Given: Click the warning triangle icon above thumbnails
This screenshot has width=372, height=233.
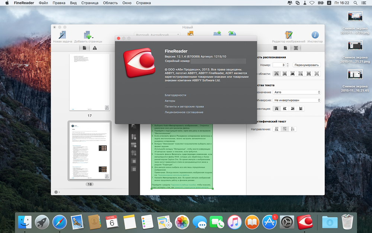Looking at the screenshot, I should point(95,48).
